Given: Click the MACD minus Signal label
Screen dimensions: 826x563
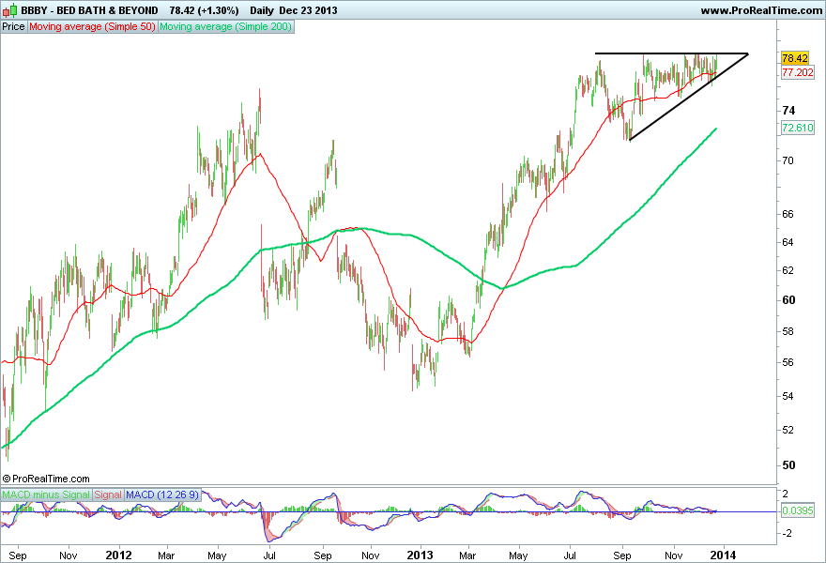Looking at the screenshot, I should tap(46, 495).
